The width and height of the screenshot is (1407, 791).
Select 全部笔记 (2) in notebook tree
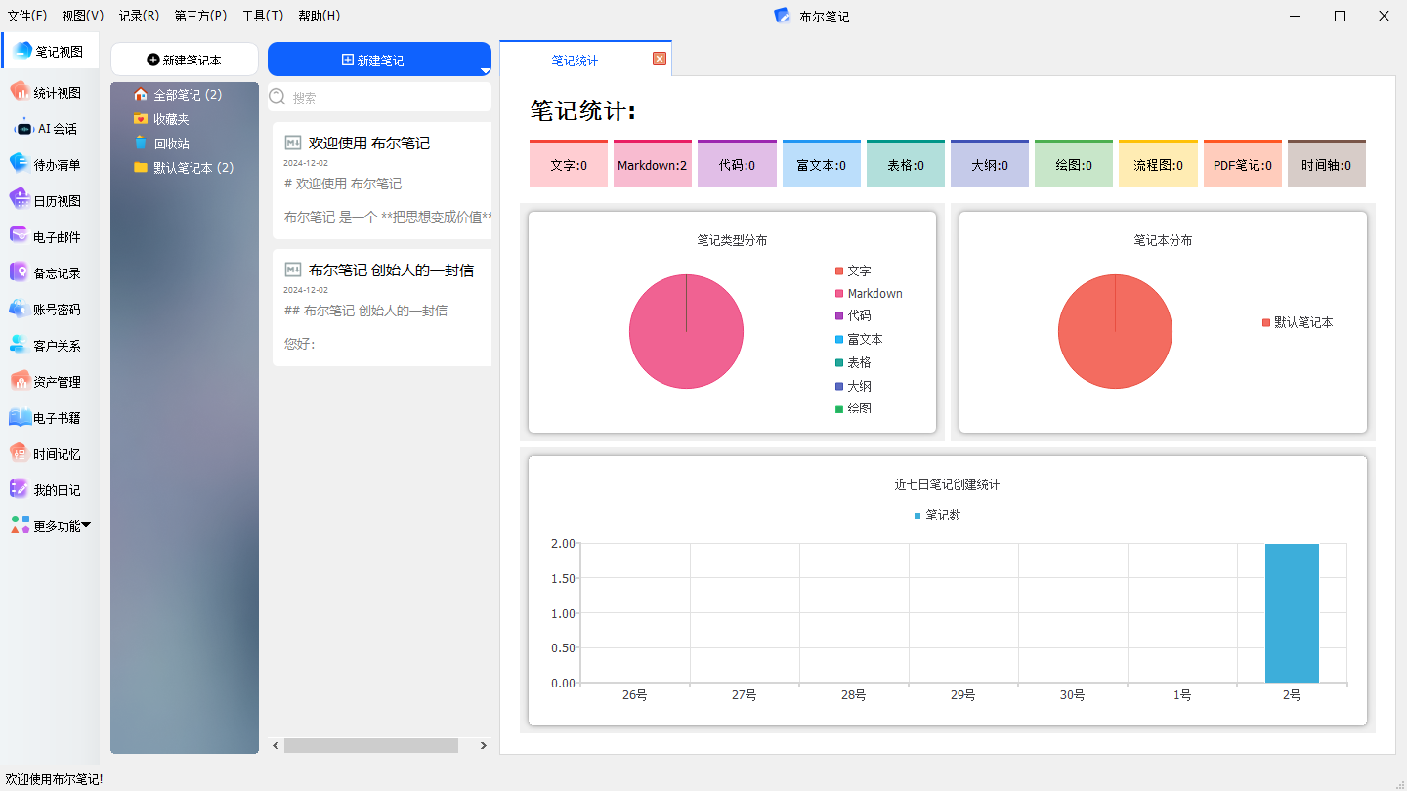(177, 95)
